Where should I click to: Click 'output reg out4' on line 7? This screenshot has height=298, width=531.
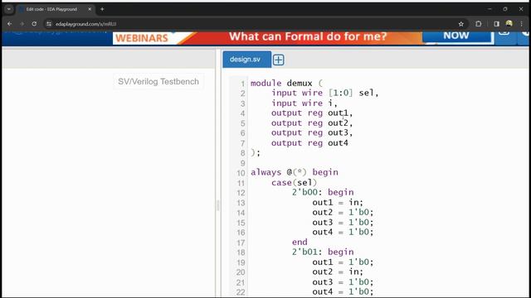309,143
